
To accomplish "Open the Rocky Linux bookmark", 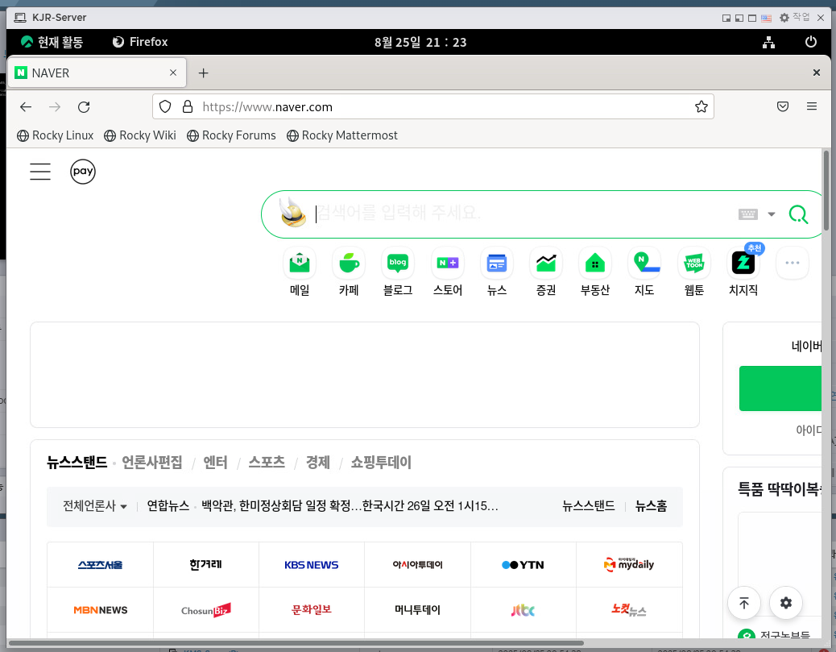I will (x=55, y=135).
